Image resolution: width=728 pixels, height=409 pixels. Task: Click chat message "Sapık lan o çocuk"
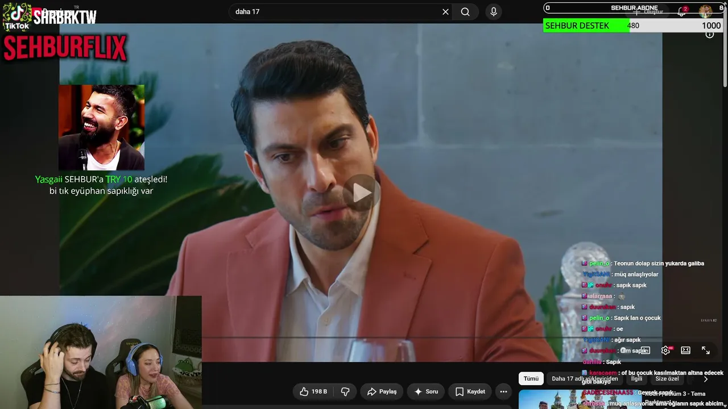click(x=637, y=318)
